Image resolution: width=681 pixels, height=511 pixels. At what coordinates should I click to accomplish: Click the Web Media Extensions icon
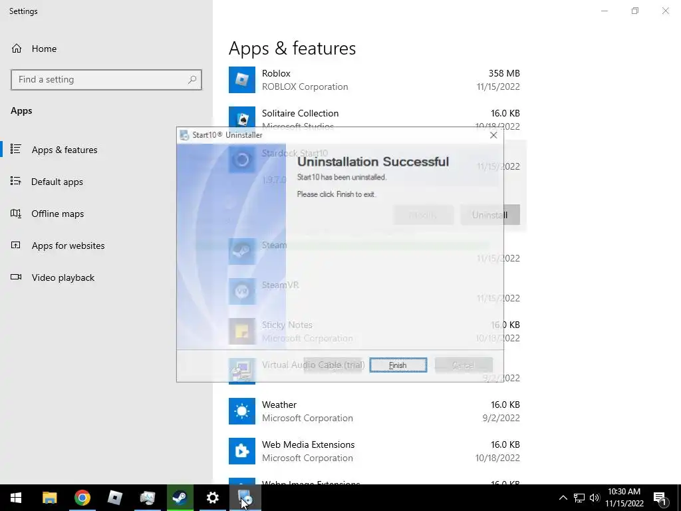tap(242, 451)
